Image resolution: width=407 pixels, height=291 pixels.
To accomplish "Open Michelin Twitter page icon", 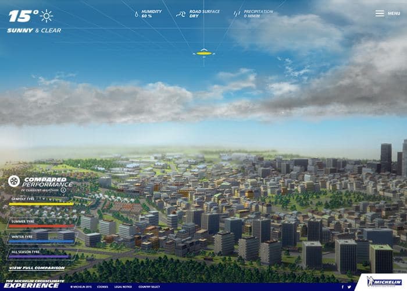I will [349, 287].
